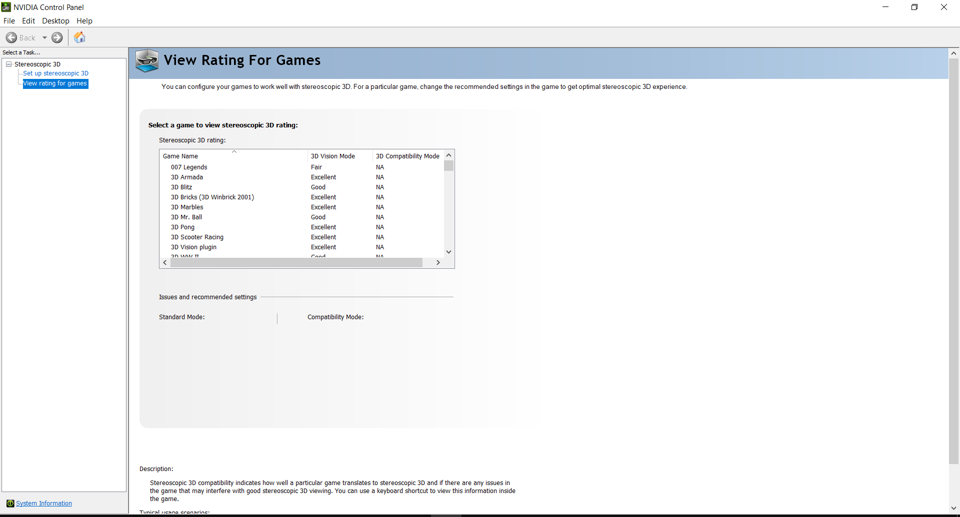Click the 3D glasses header icon
The height and width of the screenshot is (517, 960).
(147, 61)
